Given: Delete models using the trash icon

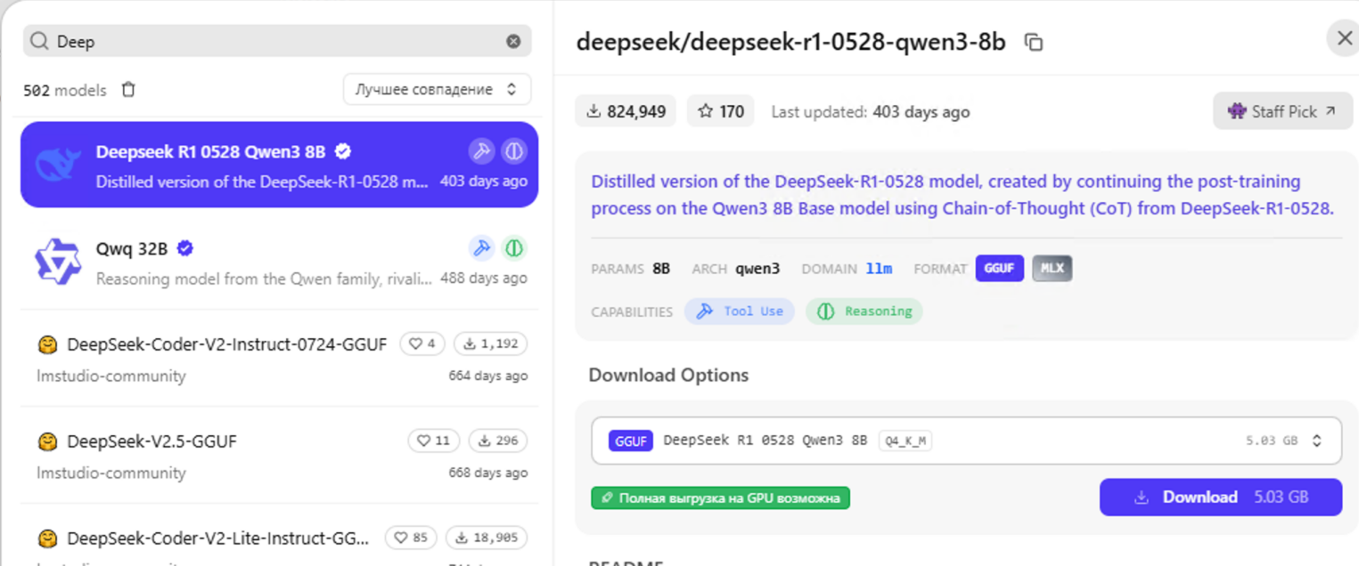Looking at the screenshot, I should tap(128, 90).
